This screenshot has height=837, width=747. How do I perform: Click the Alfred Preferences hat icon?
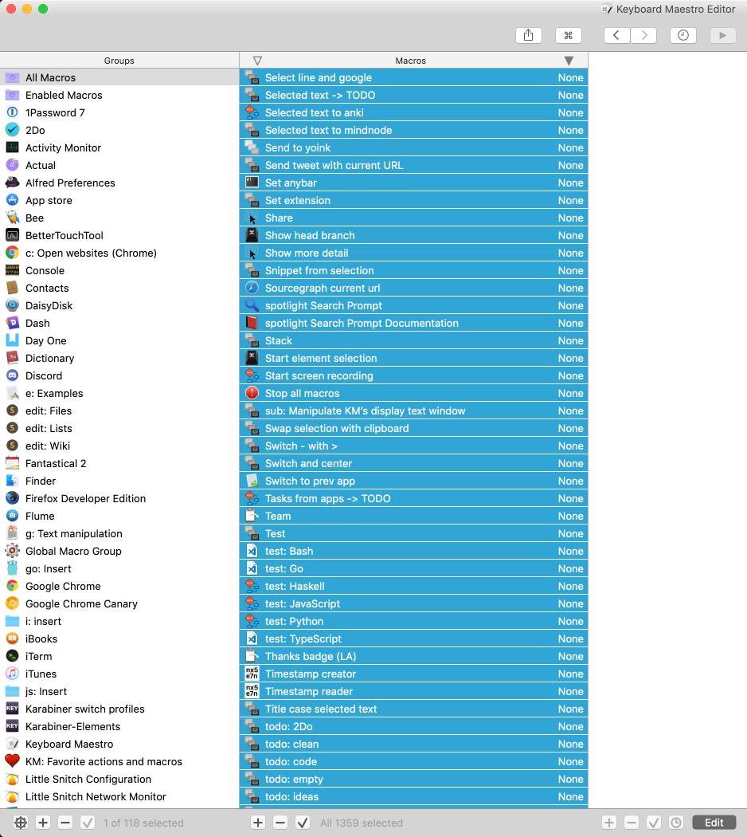tap(12, 183)
